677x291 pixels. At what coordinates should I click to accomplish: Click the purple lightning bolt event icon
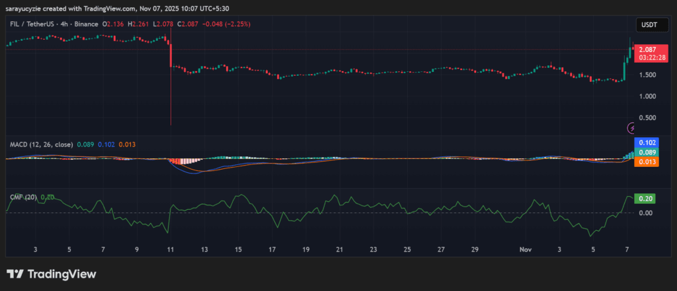point(631,127)
